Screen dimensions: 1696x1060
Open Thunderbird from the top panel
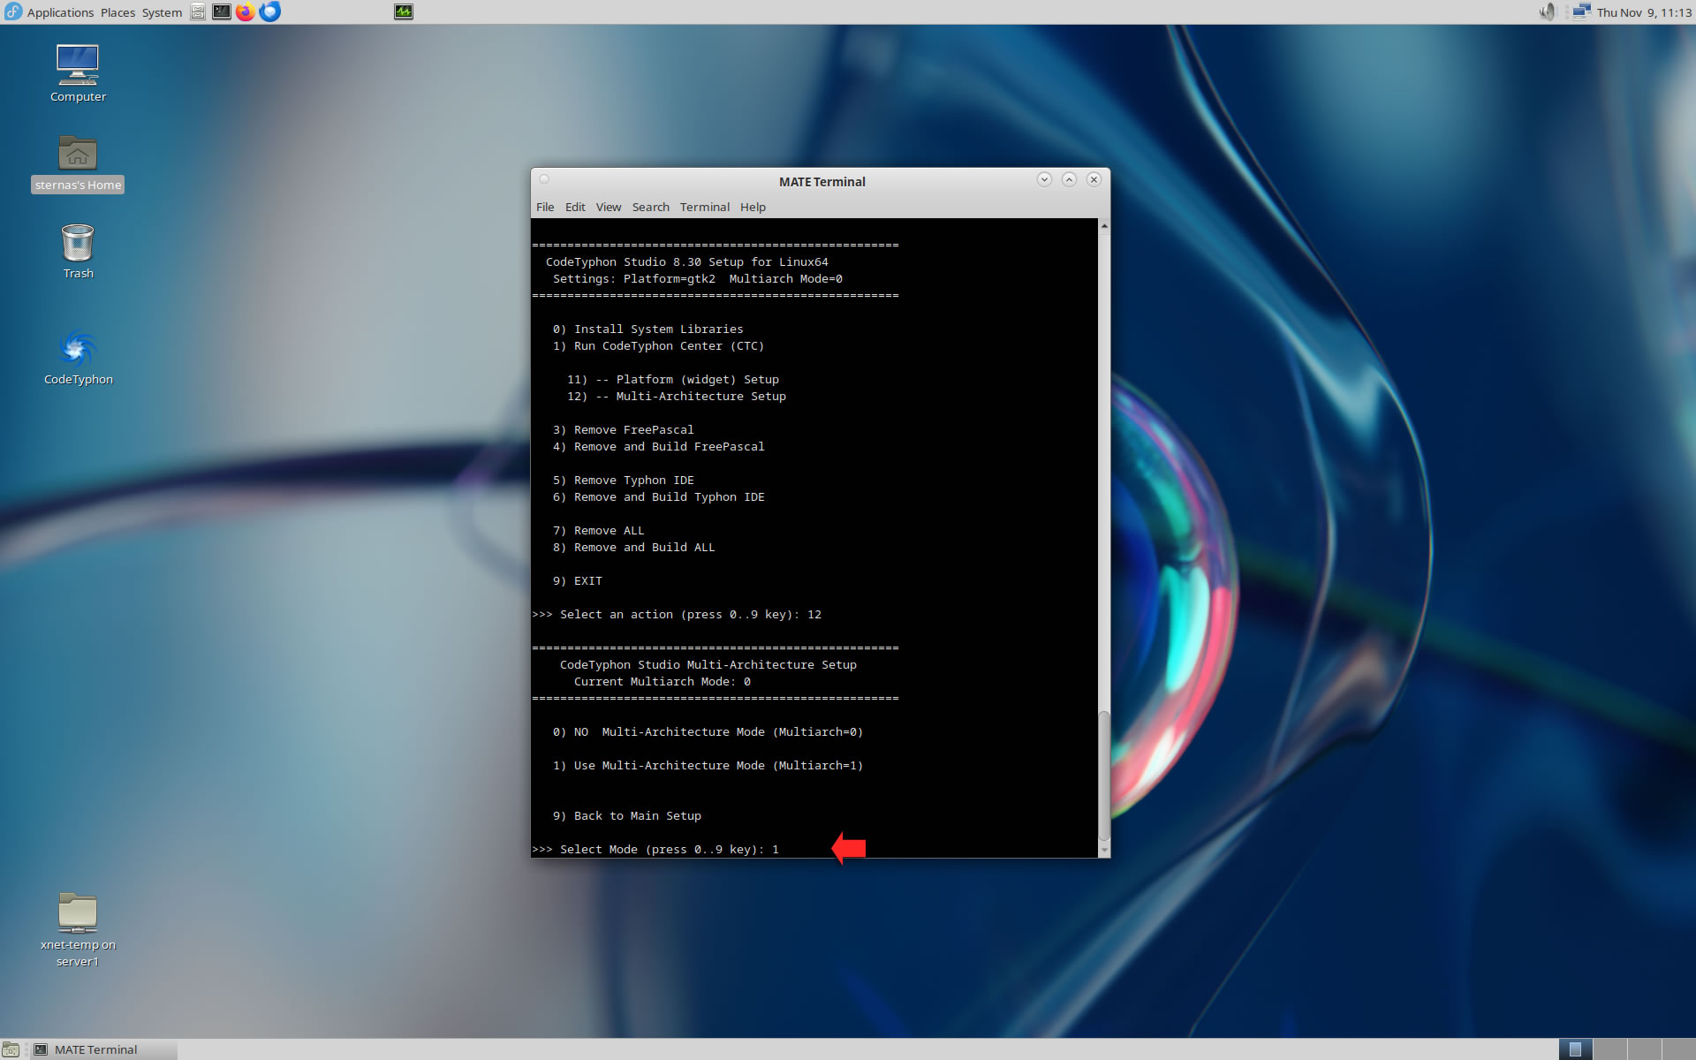(x=270, y=11)
